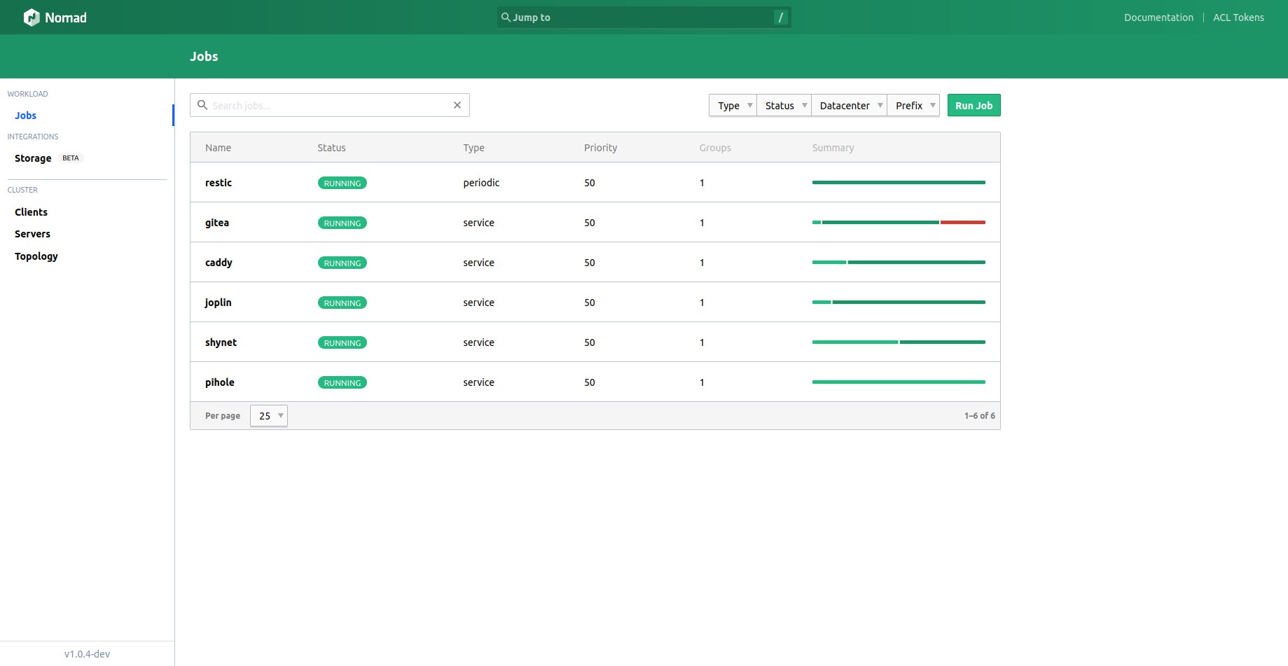
Task: Click the search icon in jobs search box
Action: click(202, 105)
